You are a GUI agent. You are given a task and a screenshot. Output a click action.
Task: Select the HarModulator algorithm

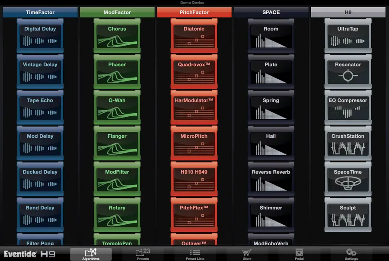pos(194,107)
